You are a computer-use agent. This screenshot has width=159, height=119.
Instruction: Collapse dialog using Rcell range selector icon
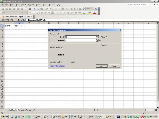point(97,37)
